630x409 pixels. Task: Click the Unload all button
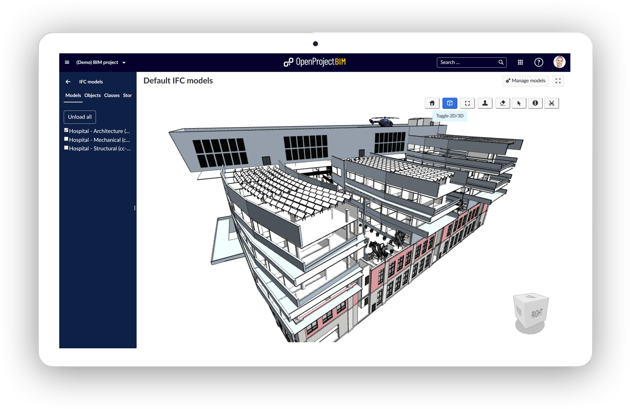(80, 117)
